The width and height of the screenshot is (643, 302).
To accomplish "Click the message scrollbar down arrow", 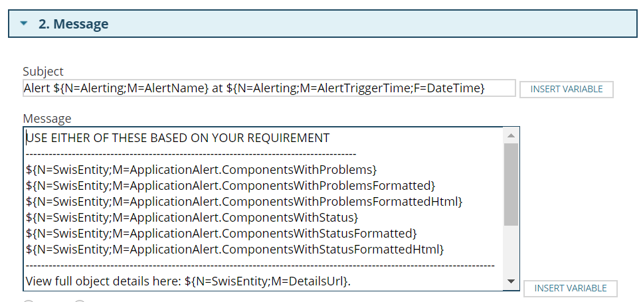I will click(511, 281).
